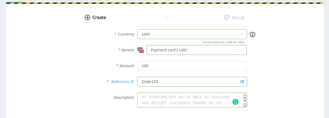
Task: Click the chevron arrow between Create and Result
Action: 166,17
